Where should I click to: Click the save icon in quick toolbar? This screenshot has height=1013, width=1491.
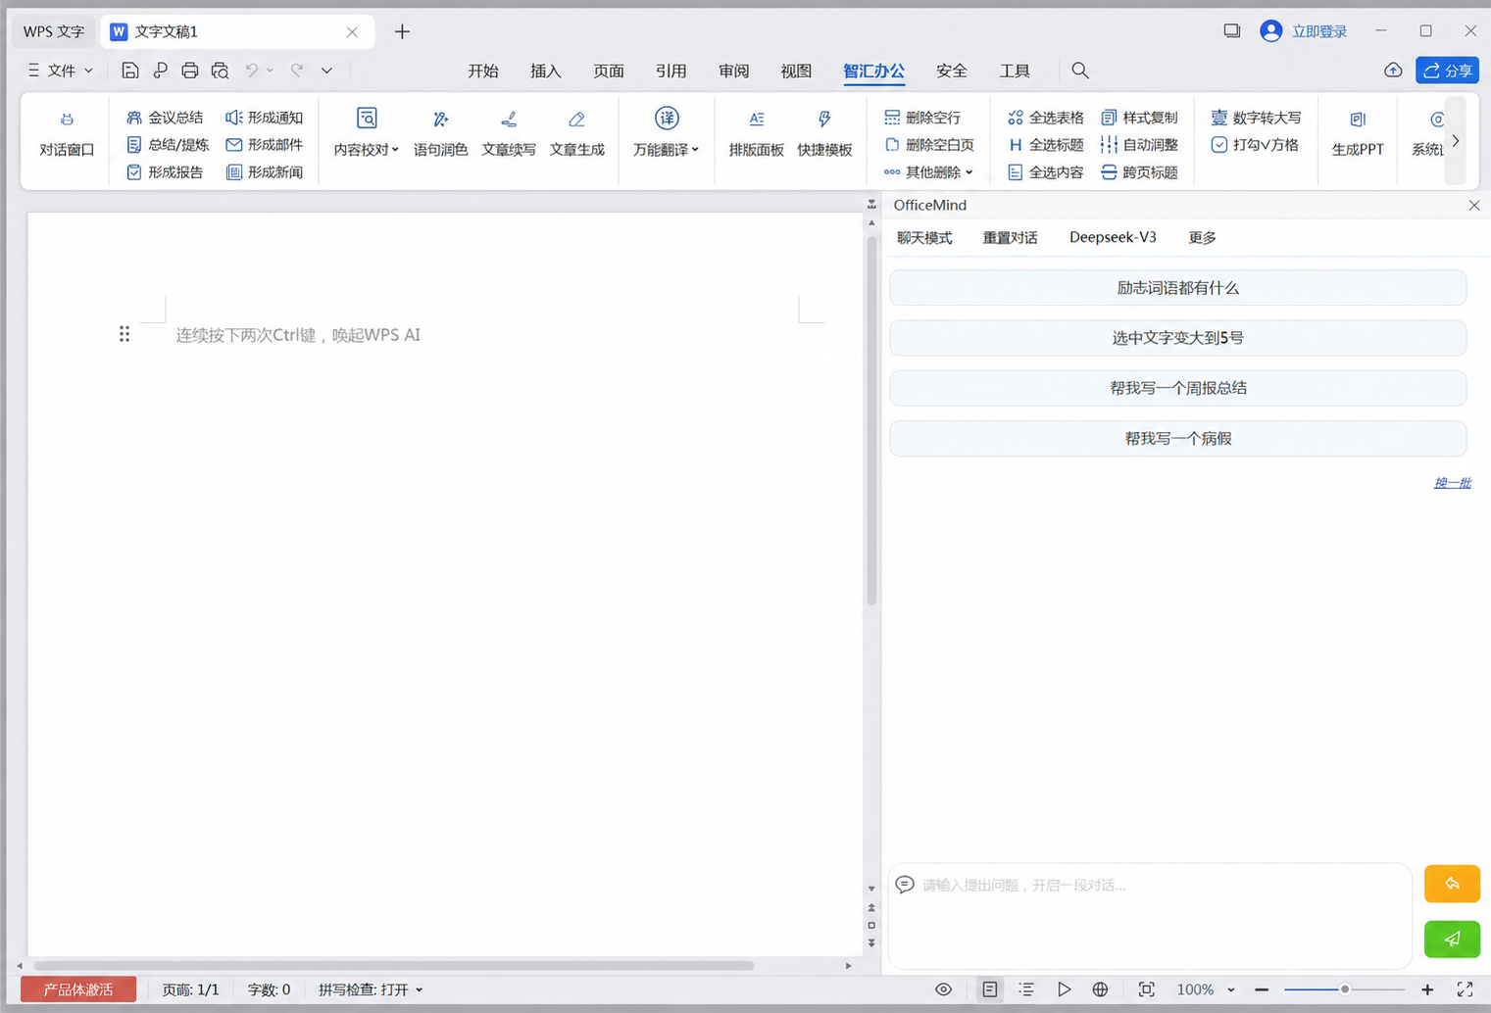(129, 71)
